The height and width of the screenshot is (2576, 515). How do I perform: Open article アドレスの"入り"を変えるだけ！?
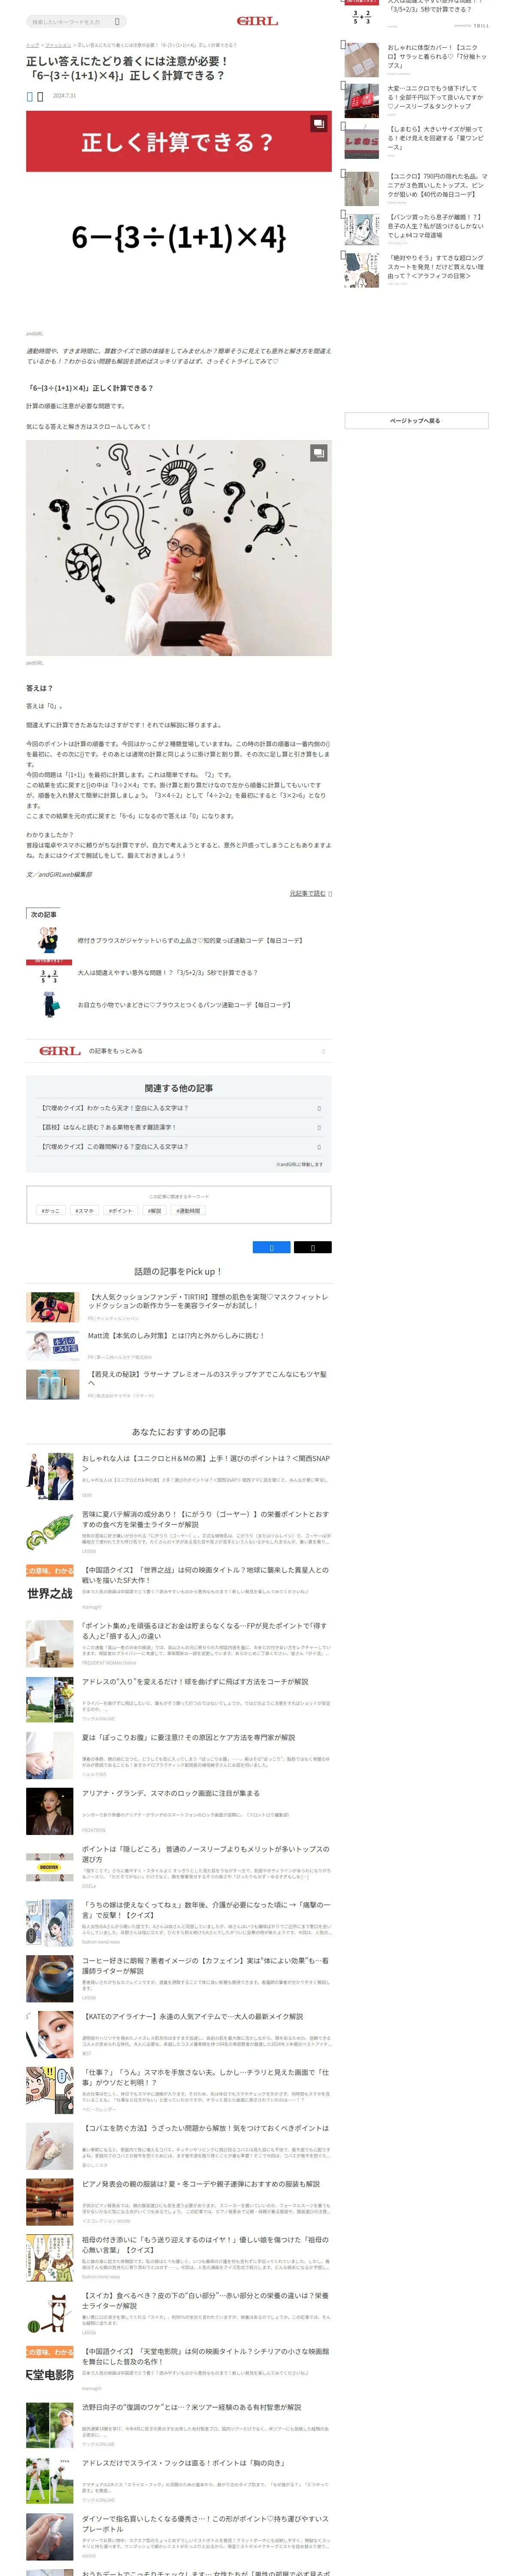[195, 1682]
